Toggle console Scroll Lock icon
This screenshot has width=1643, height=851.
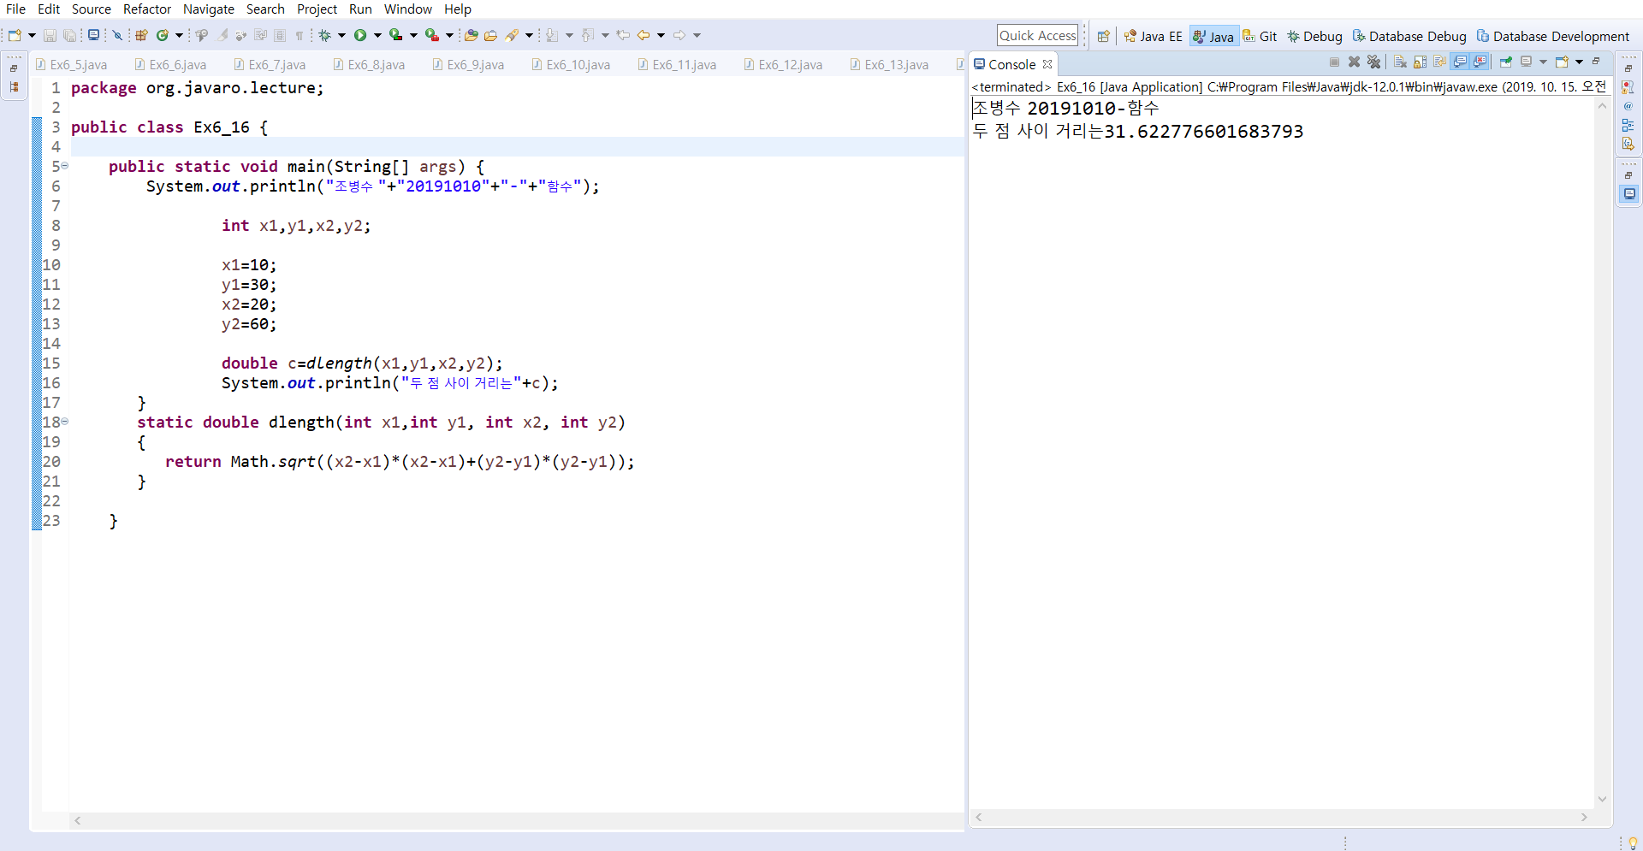coord(1420,62)
